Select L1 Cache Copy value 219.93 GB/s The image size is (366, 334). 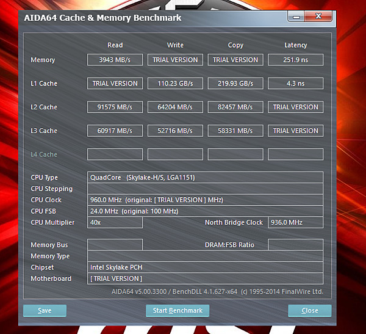coord(235,84)
